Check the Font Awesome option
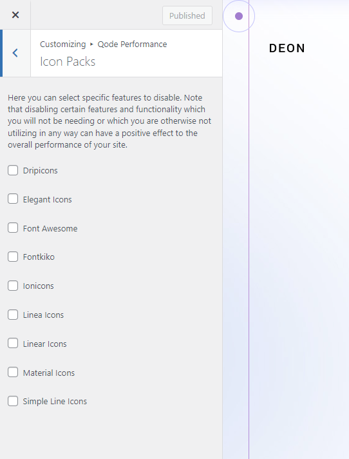 tap(13, 228)
